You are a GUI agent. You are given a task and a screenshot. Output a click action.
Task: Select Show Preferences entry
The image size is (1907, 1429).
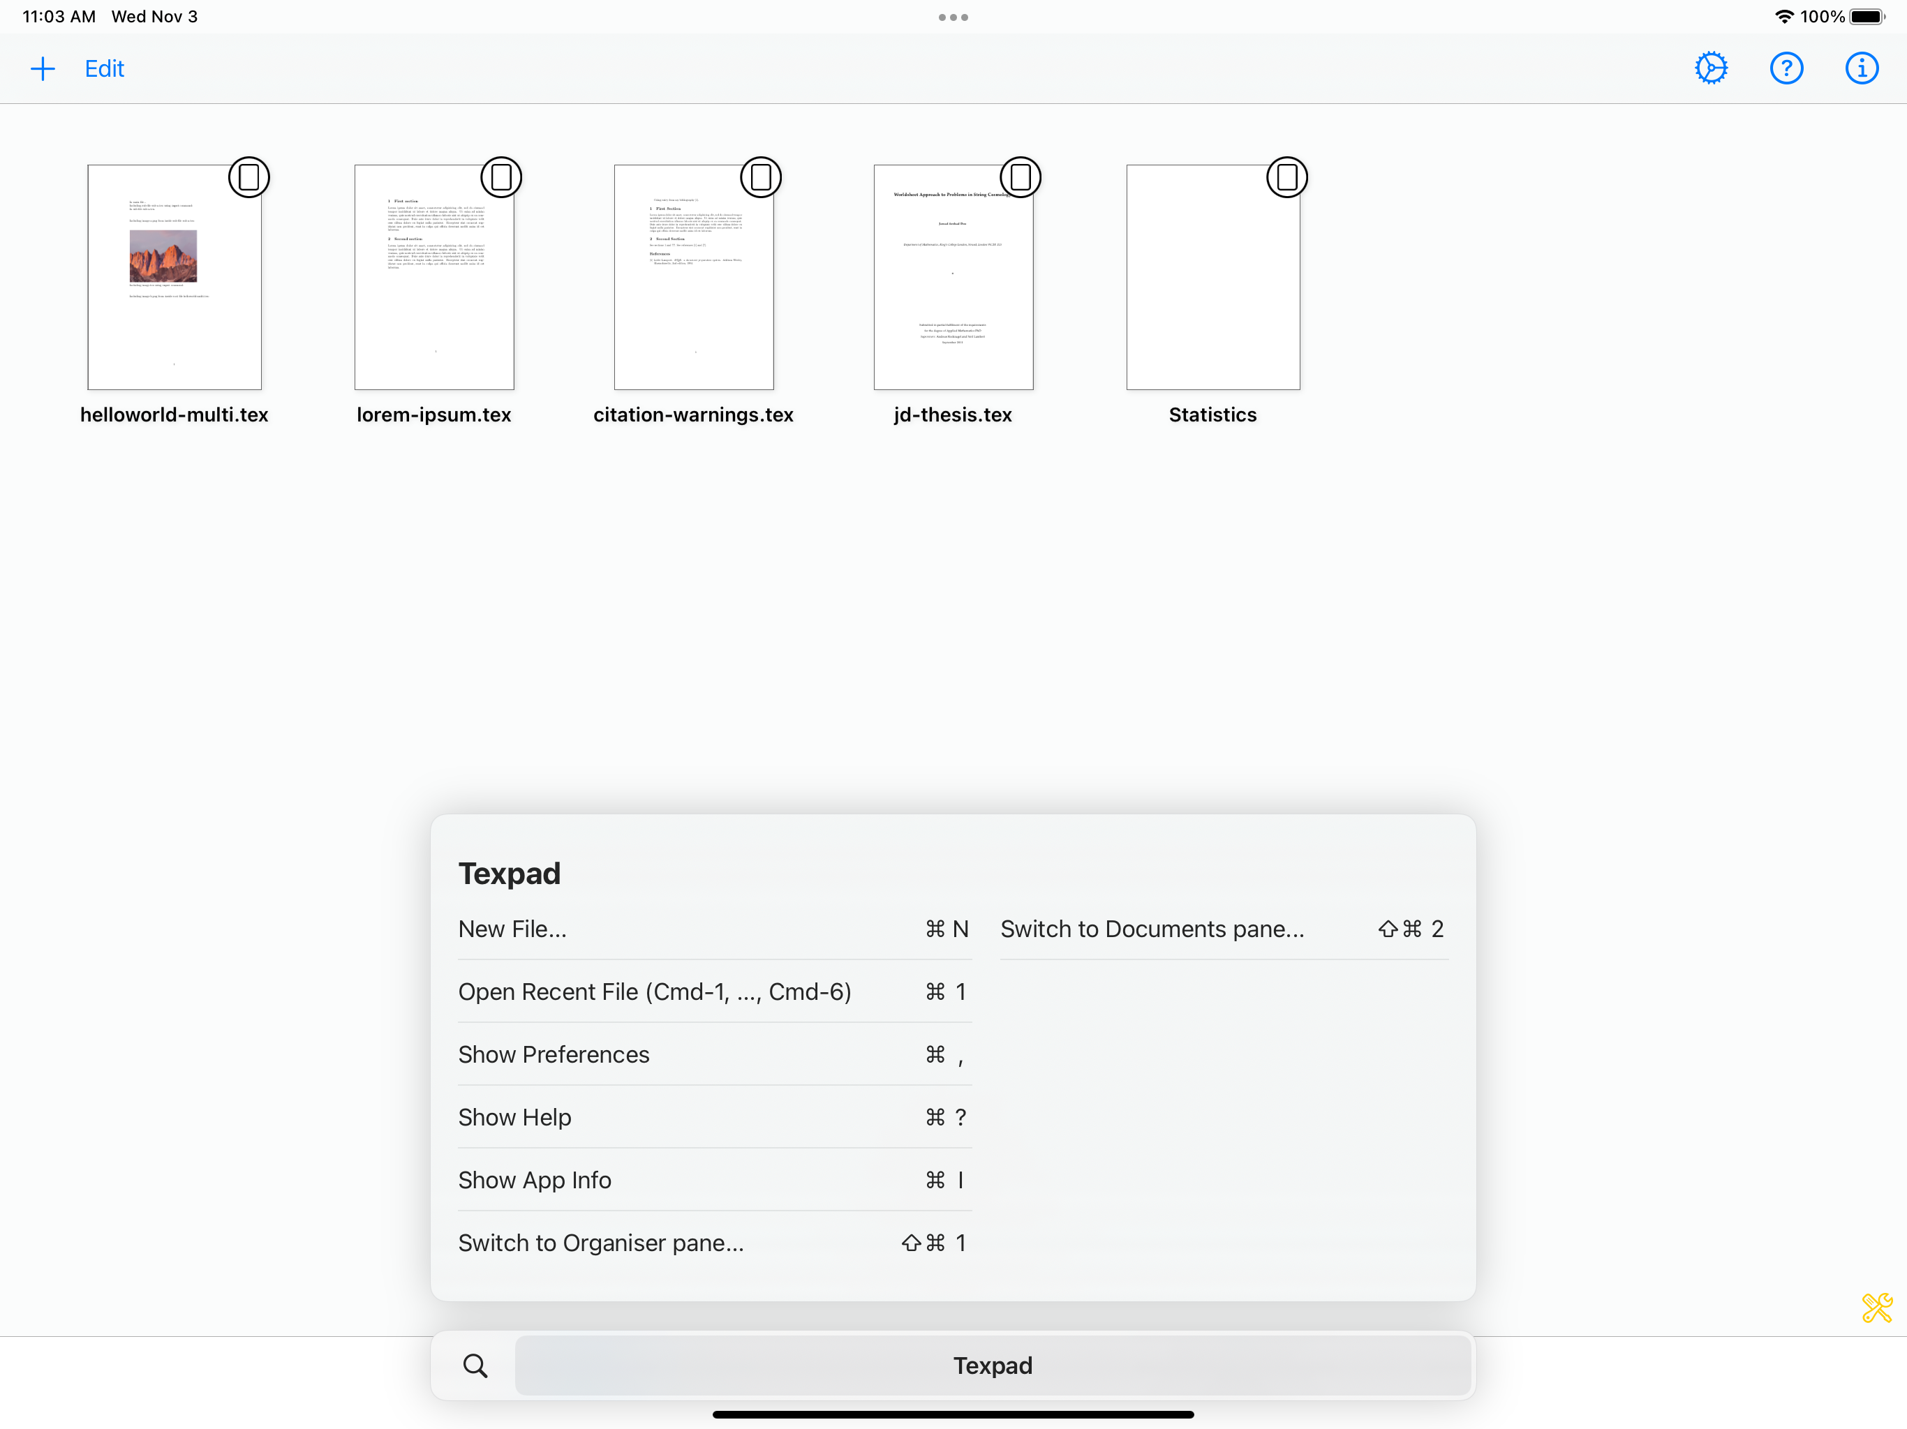pyautogui.click(x=715, y=1055)
